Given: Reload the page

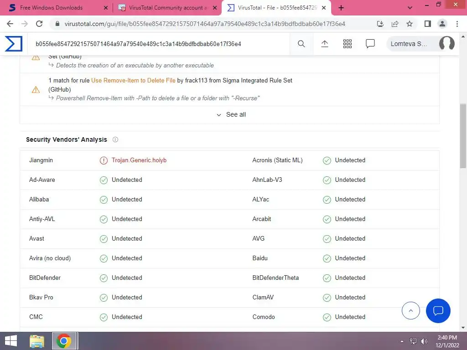Looking at the screenshot, I should click(x=39, y=24).
